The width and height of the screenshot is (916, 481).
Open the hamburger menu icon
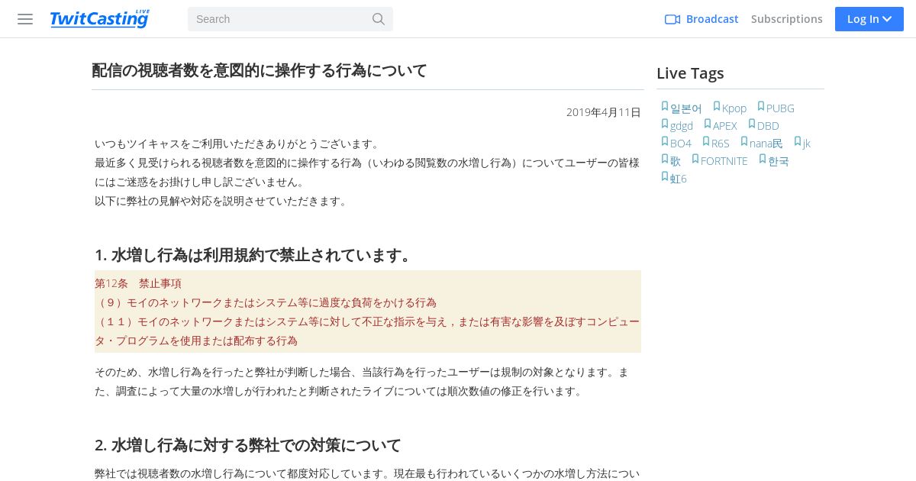[x=25, y=19]
